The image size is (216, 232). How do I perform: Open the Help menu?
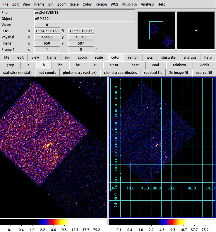click(x=161, y=4)
